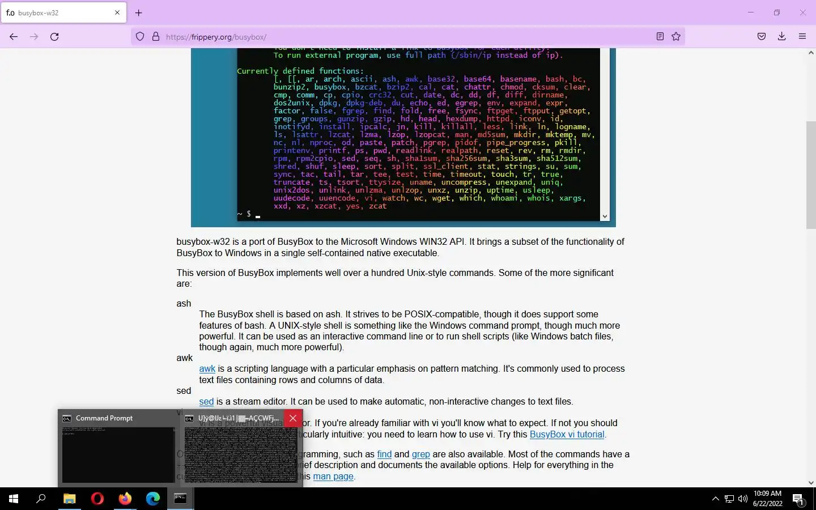Show hidden system tray icons
This screenshot has width=816, height=510.
(x=715, y=499)
